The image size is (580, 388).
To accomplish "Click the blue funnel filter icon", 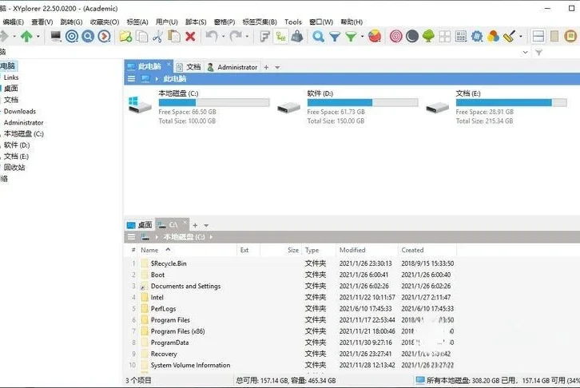I will point(335,37).
